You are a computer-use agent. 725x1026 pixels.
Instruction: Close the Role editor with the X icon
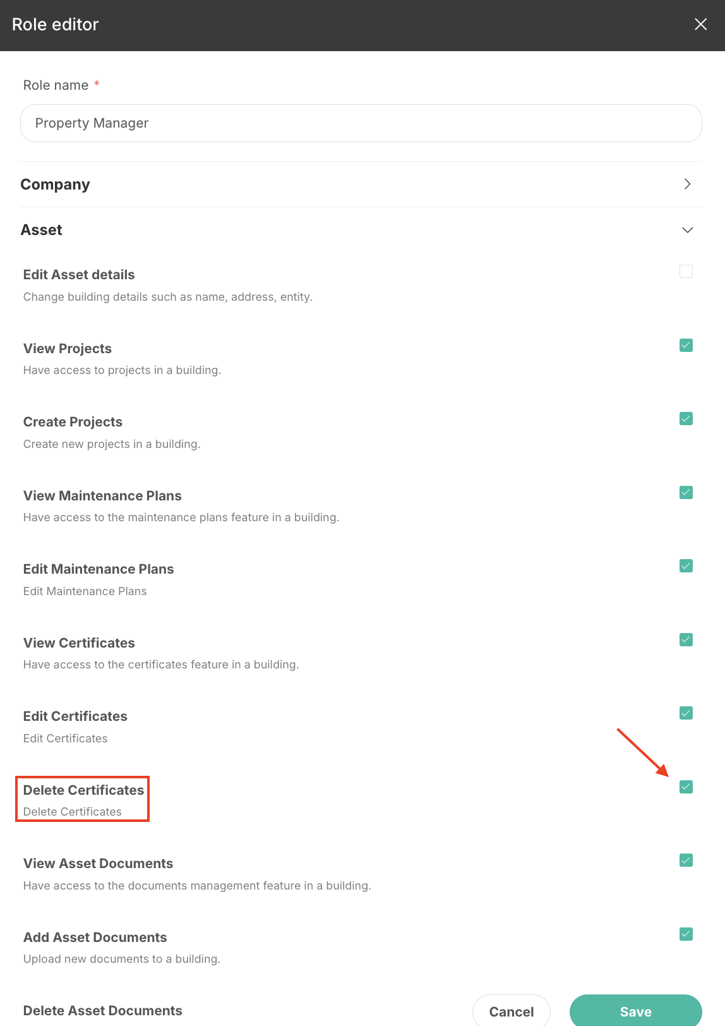tap(700, 24)
